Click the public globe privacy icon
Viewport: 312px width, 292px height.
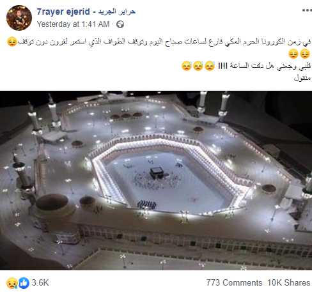[x=120, y=24]
